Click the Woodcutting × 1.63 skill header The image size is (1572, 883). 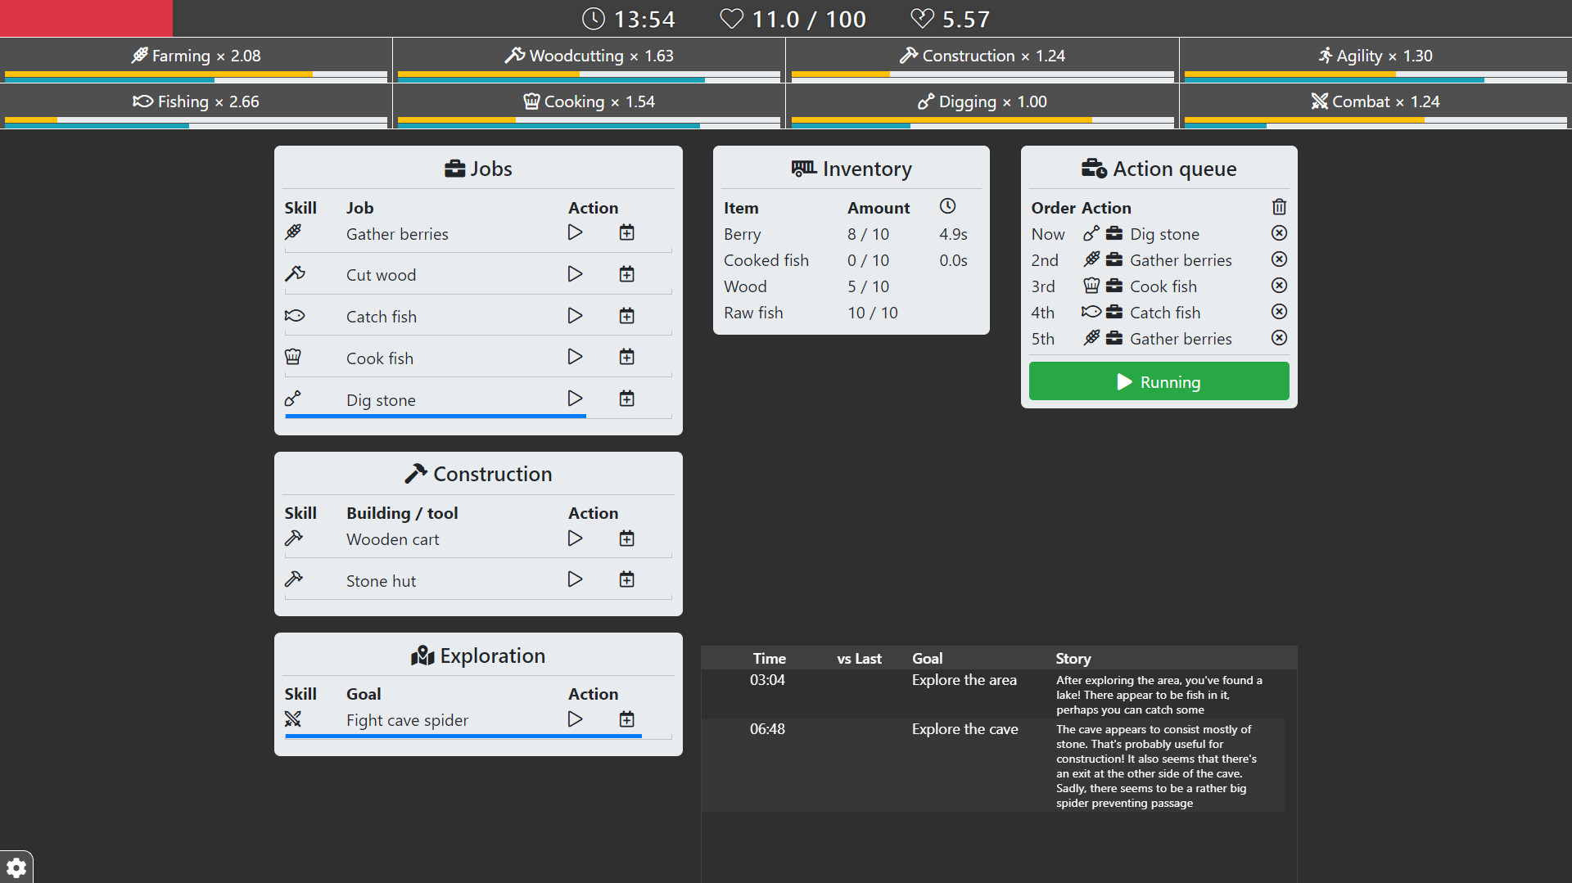588,55
